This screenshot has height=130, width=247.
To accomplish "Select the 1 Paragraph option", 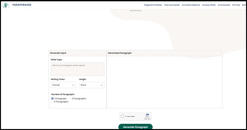I will pos(52,99).
